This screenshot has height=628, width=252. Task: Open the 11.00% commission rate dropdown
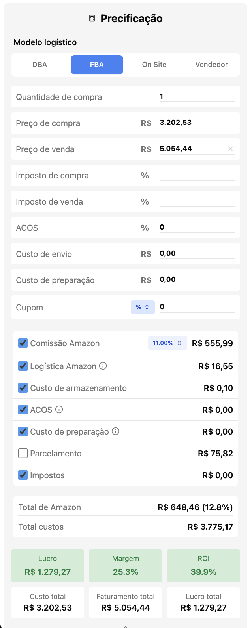[x=167, y=343]
